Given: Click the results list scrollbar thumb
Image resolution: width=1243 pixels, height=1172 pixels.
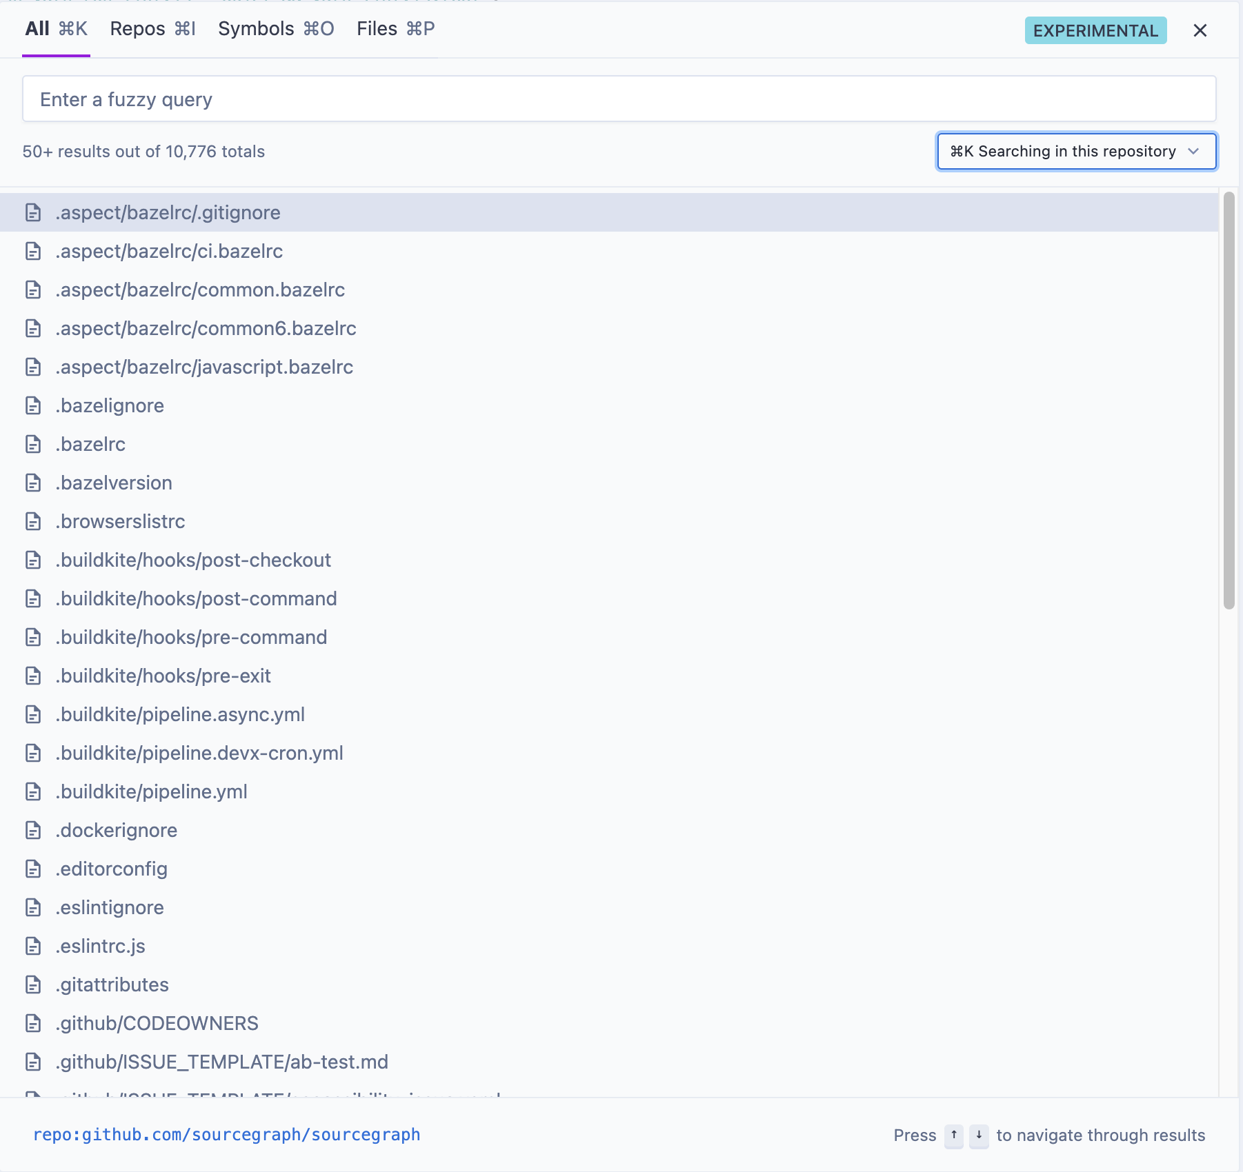Looking at the screenshot, I should click(1229, 401).
